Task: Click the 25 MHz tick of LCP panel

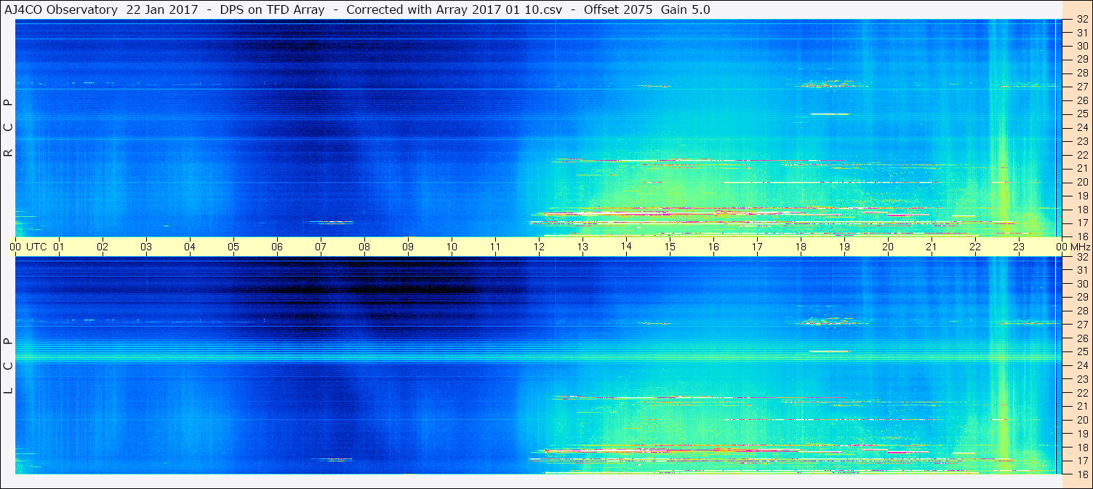Action: [1081, 351]
